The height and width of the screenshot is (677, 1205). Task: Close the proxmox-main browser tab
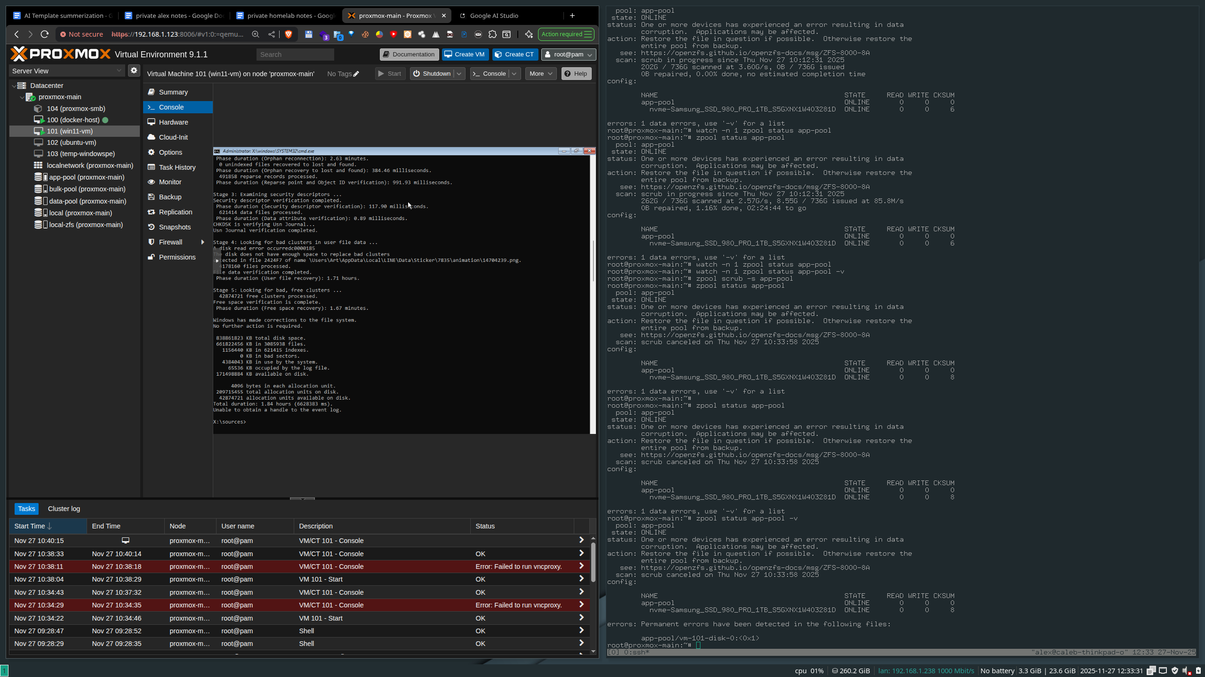pos(444,16)
